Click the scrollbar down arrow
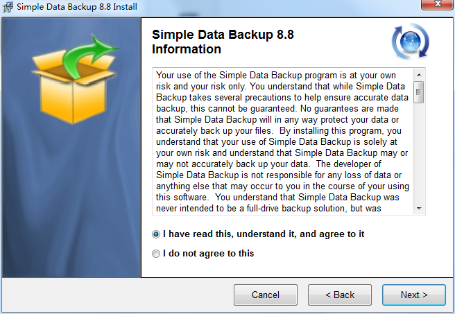This screenshot has height=314, width=455. pos(419,209)
